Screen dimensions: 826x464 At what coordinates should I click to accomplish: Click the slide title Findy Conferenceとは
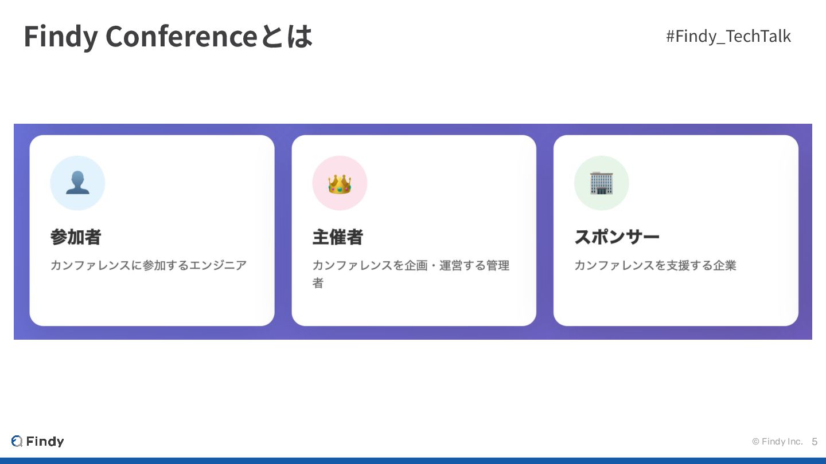tap(168, 36)
